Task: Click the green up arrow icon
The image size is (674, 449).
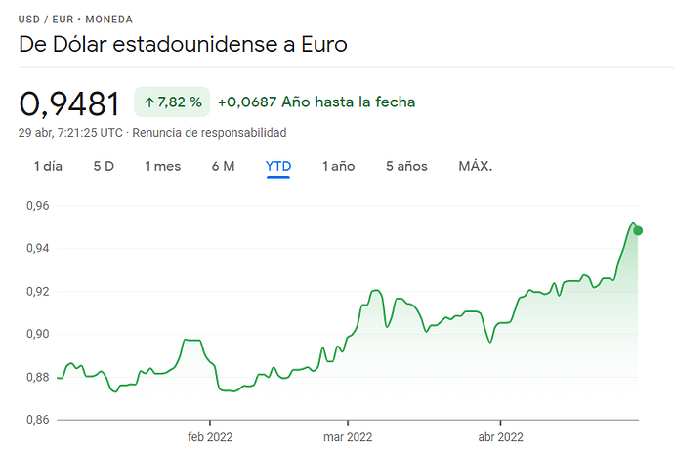Action: pyautogui.click(x=148, y=102)
